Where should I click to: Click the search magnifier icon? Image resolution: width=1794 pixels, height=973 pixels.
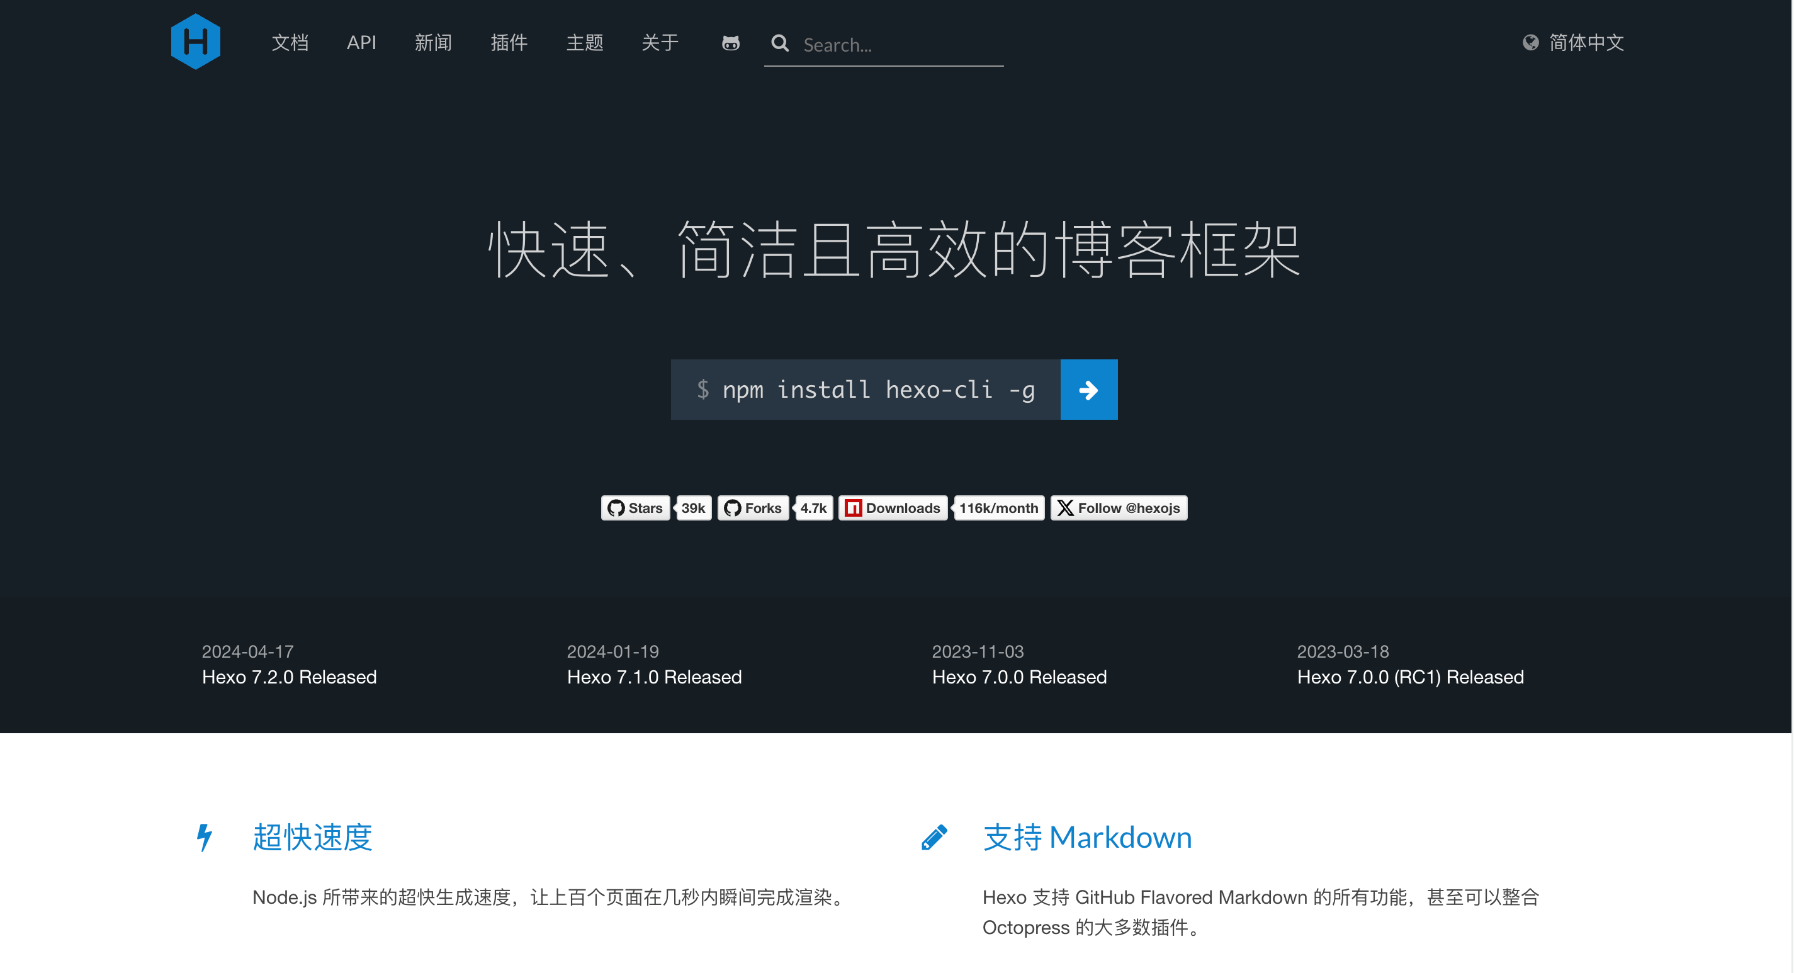point(780,44)
